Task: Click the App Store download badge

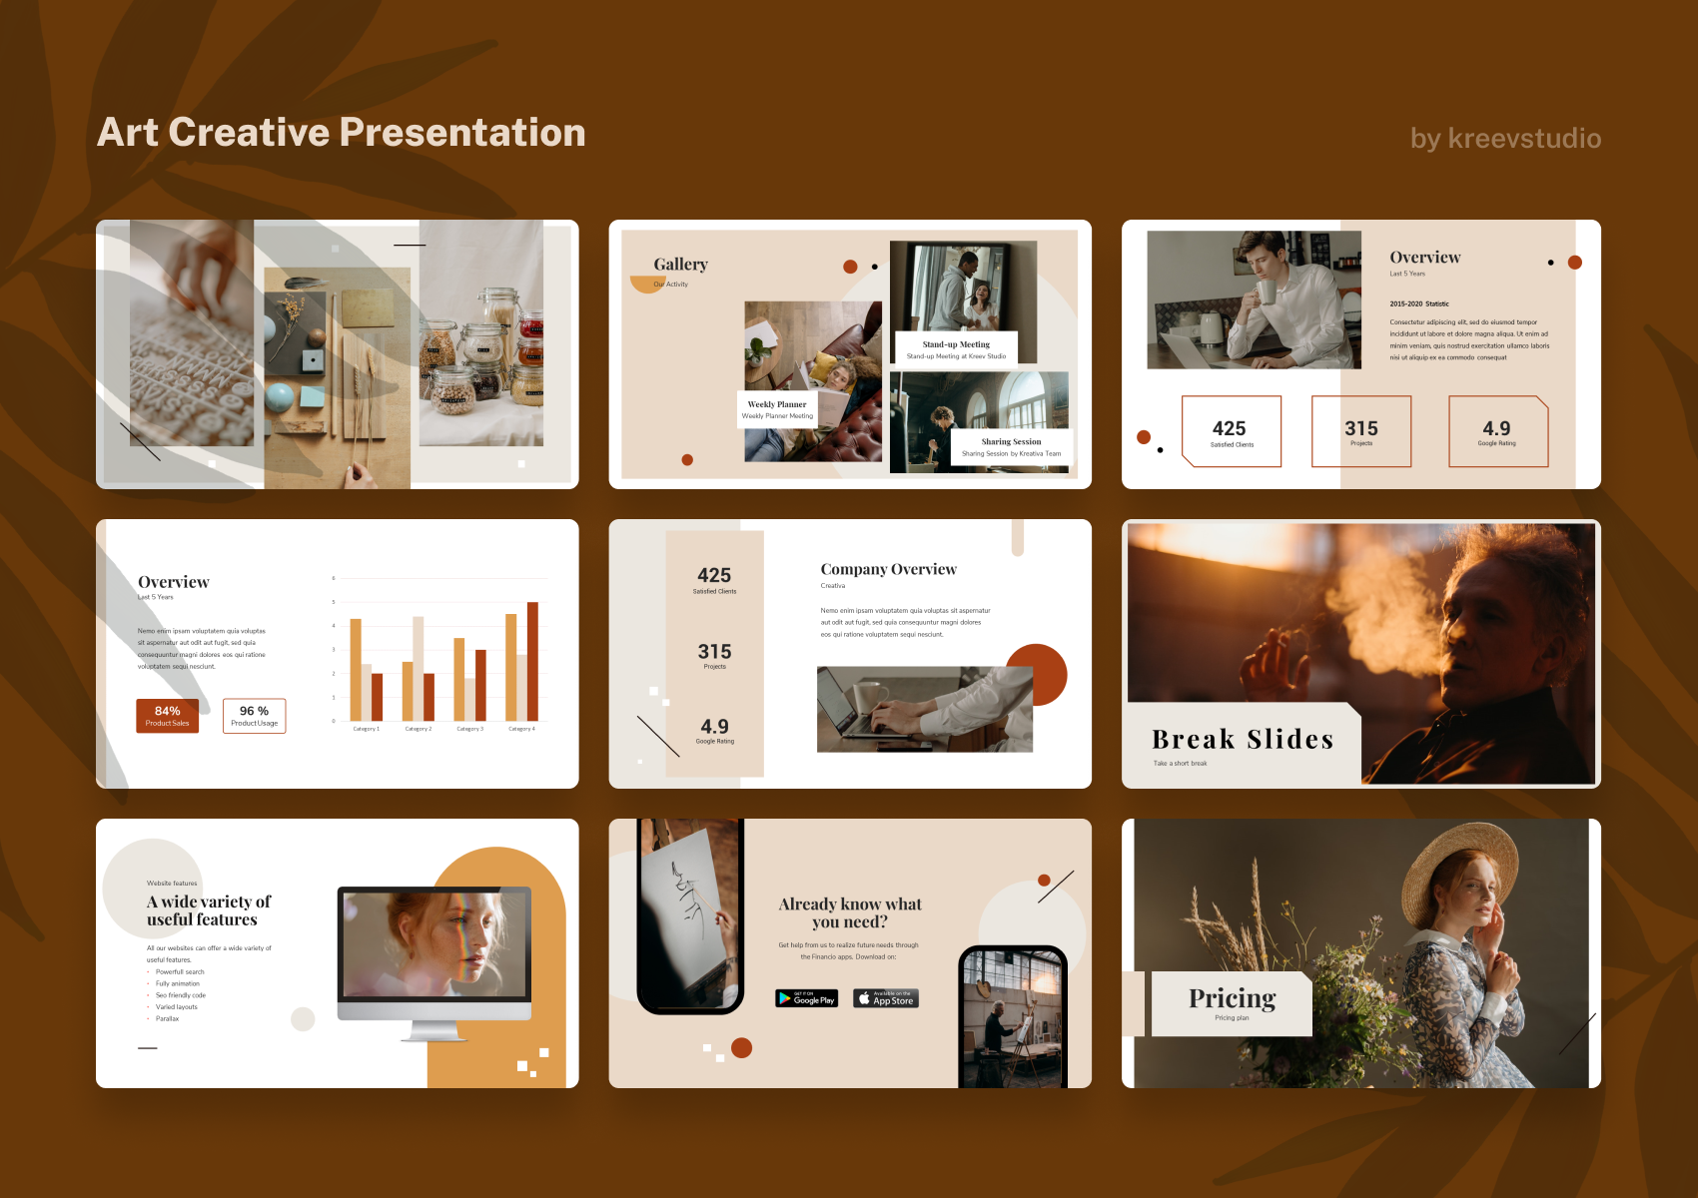Action: (885, 997)
